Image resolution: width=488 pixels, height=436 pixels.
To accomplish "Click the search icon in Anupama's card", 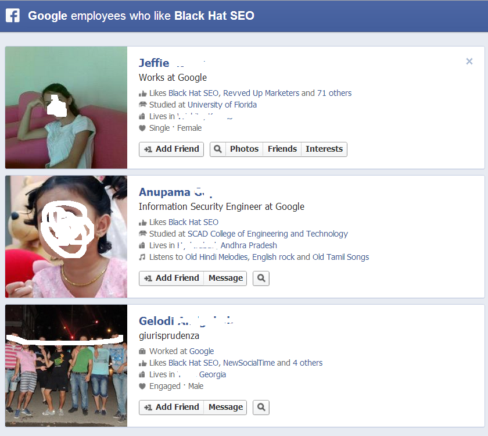I will [x=261, y=278].
